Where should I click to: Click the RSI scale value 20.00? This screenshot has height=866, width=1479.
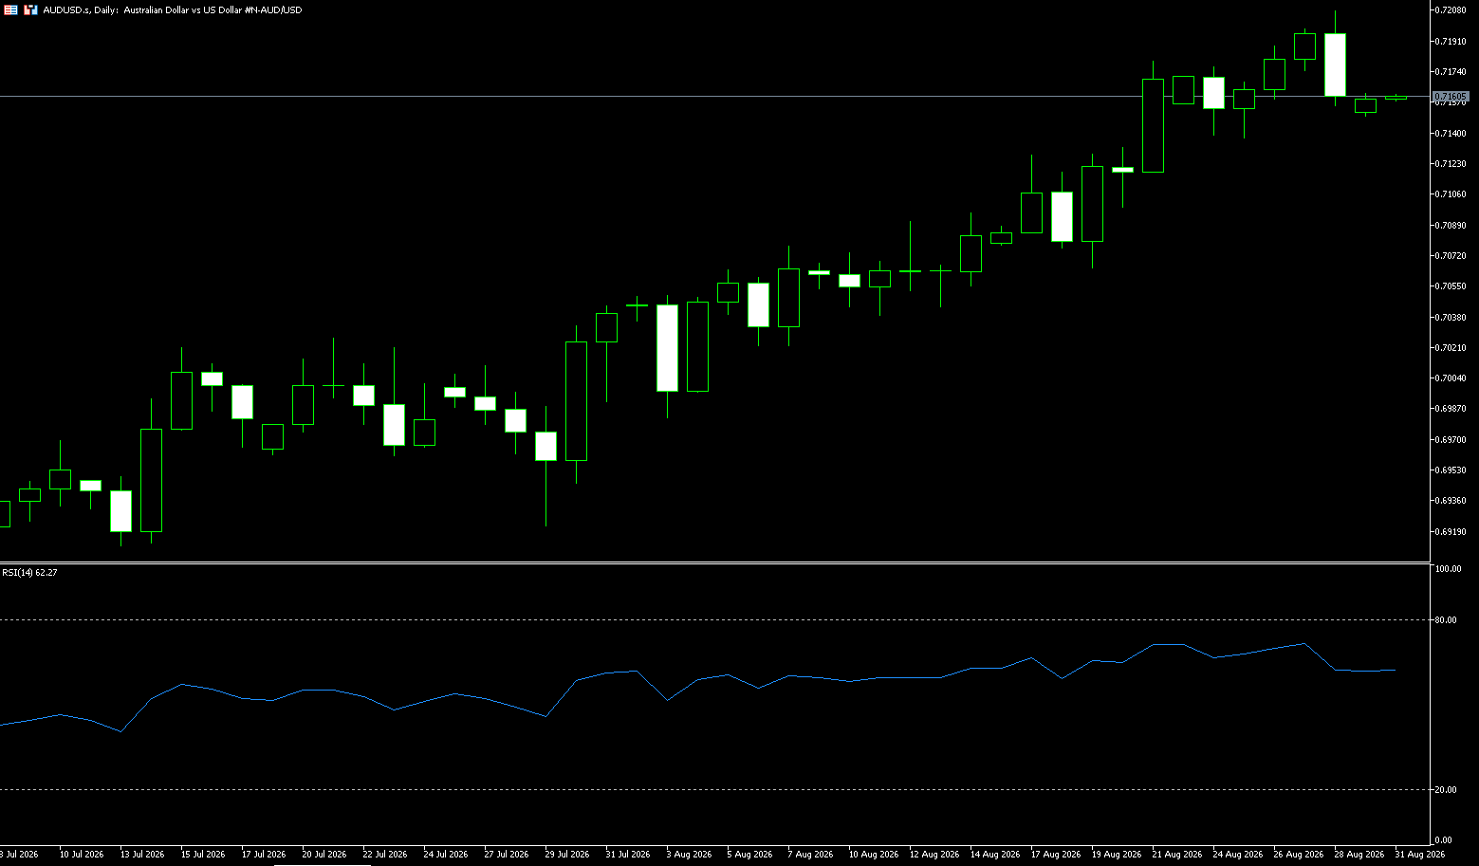[x=1447, y=790]
